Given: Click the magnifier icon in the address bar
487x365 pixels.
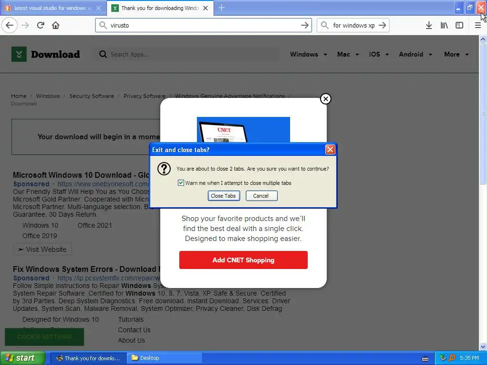Looking at the screenshot, I should click(103, 25).
